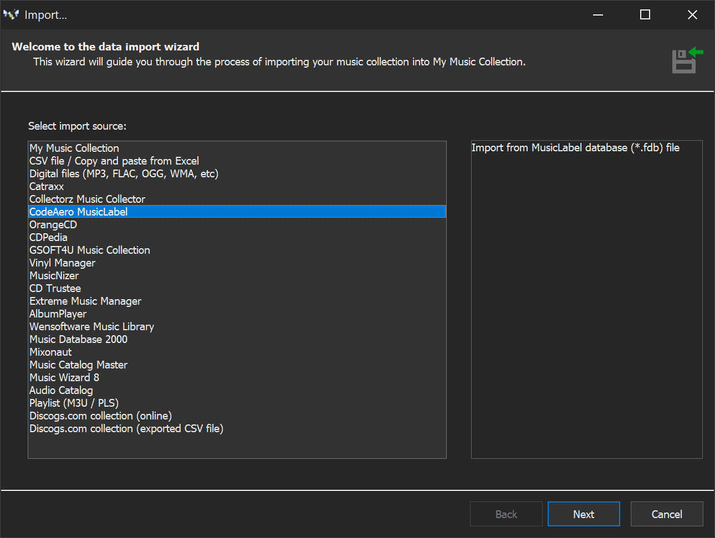This screenshot has width=715, height=538.
Task: Select Music Catalog Master
Action: pyautogui.click(x=237, y=365)
